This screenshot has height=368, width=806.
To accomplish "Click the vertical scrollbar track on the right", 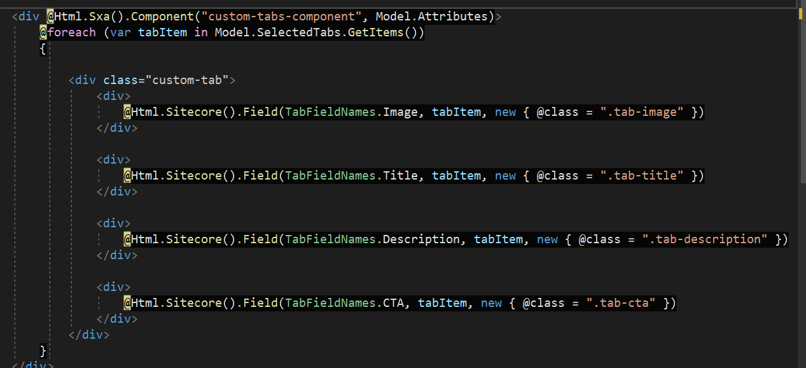I will tap(800, 191).
